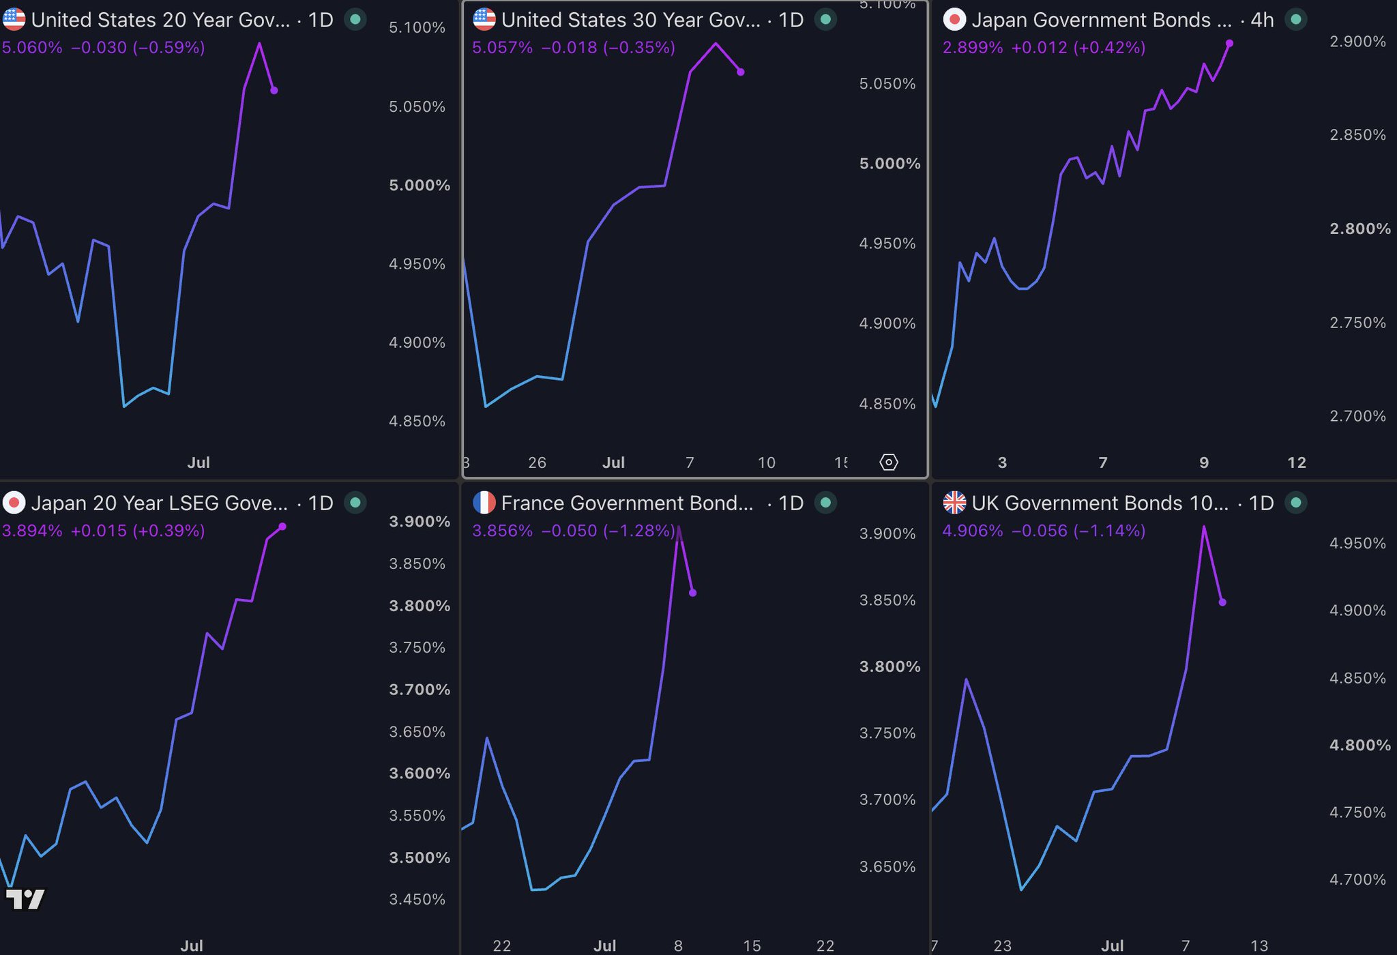Open chart settings hexagon icon on 30 Year chart
Viewport: 1397px width, 955px height.
pos(889,462)
